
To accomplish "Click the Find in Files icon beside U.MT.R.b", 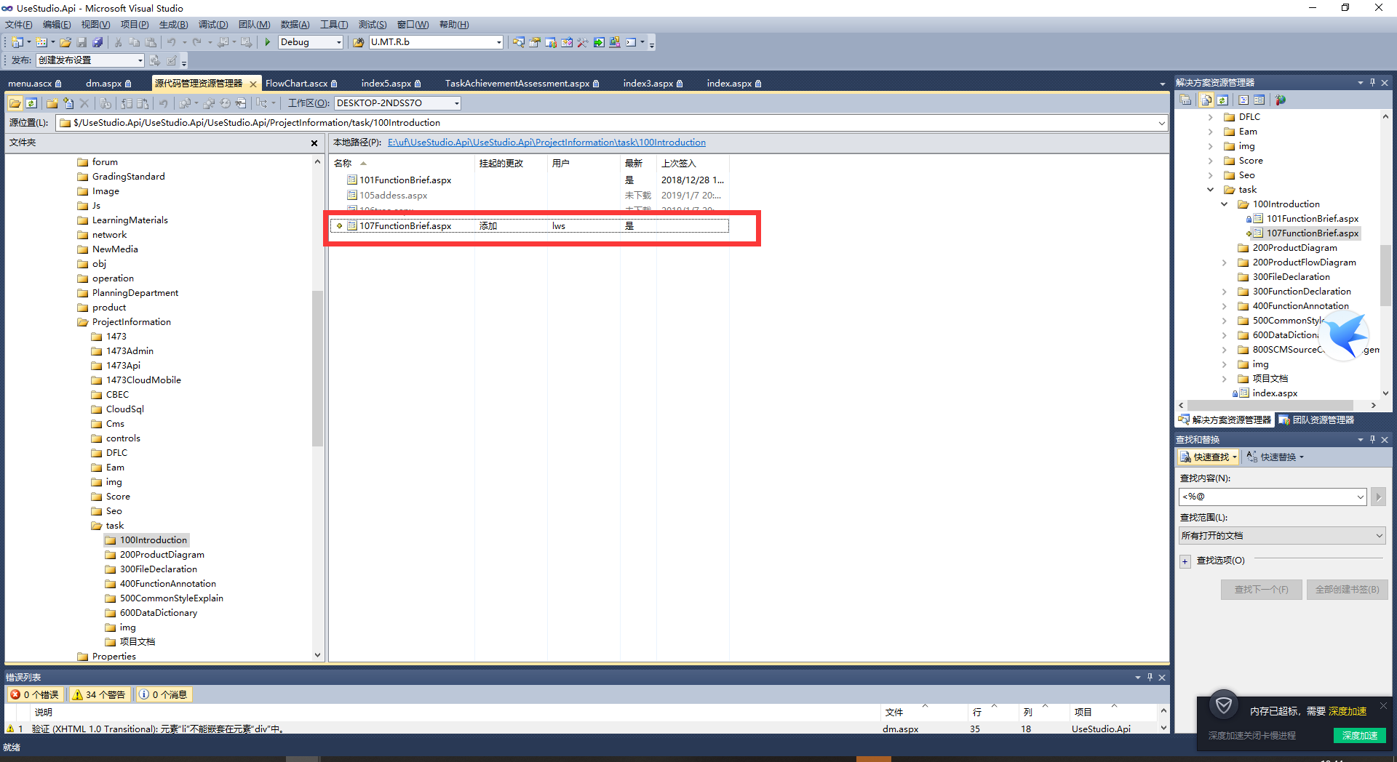I will point(358,42).
